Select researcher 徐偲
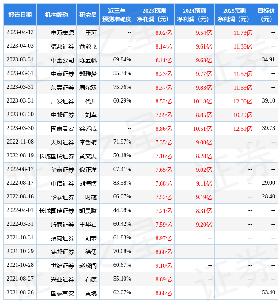The width and height of the screenshot is (278, 303). pyautogui.click(x=91, y=252)
